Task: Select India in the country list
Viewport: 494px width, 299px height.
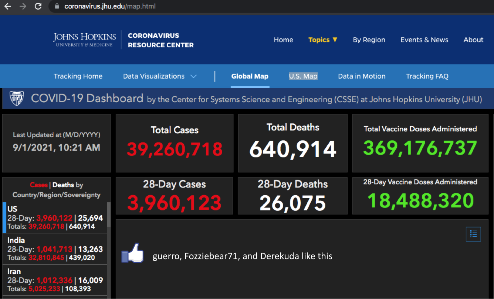Action: click(x=55, y=249)
